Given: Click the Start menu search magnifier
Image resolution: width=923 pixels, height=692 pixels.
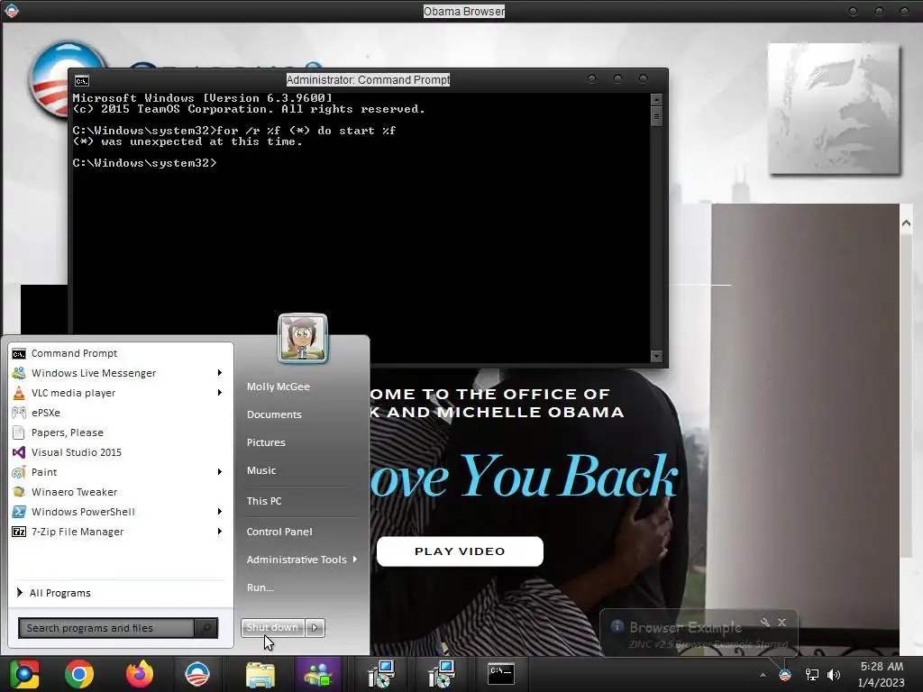Looking at the screenshot, I should [x=206, y=628].
